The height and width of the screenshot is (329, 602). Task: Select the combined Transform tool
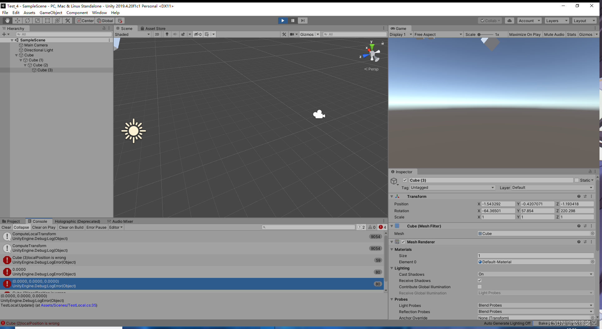57,21
